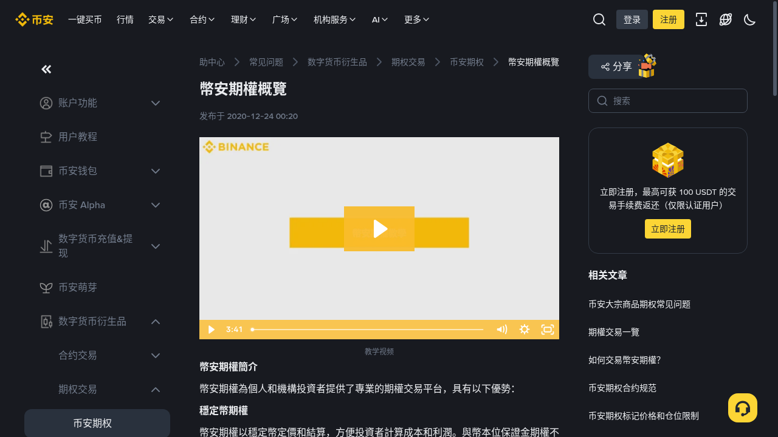Viewport: 778px width, 437px height.
Task: Click the 数字货币充值&提现 icon
Action: pyautogui.click(x=46, y=246)
